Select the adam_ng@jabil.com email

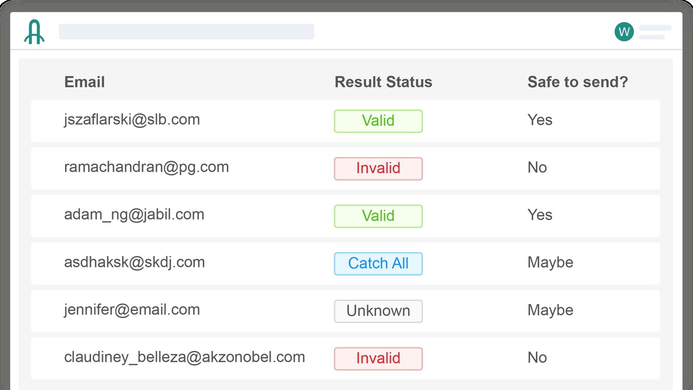point(134,214)
